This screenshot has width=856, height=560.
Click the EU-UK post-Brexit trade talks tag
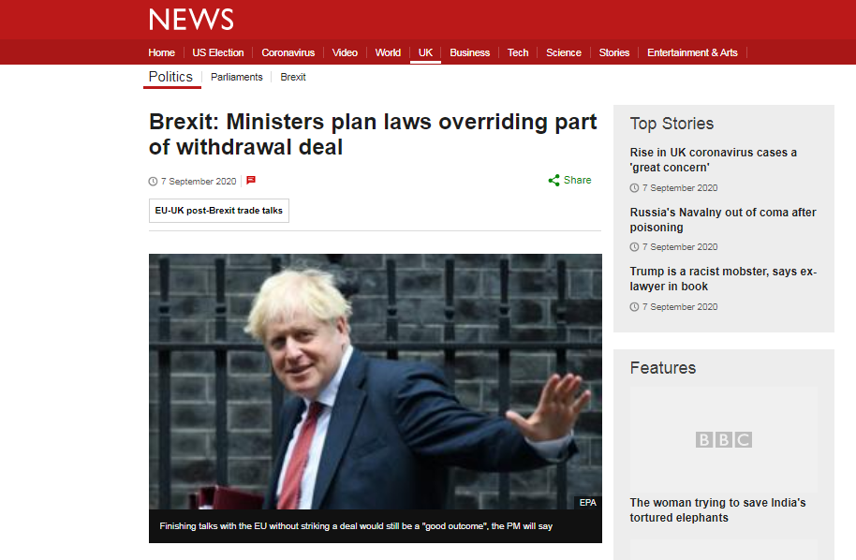coord(219,211)
